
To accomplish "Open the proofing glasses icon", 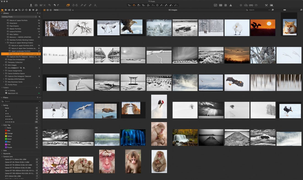I will (251, 5).
